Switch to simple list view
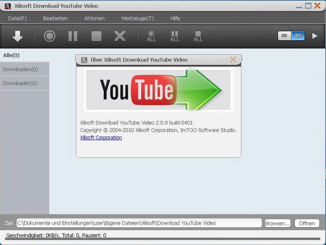326x245 pixels. coord(284,36)
